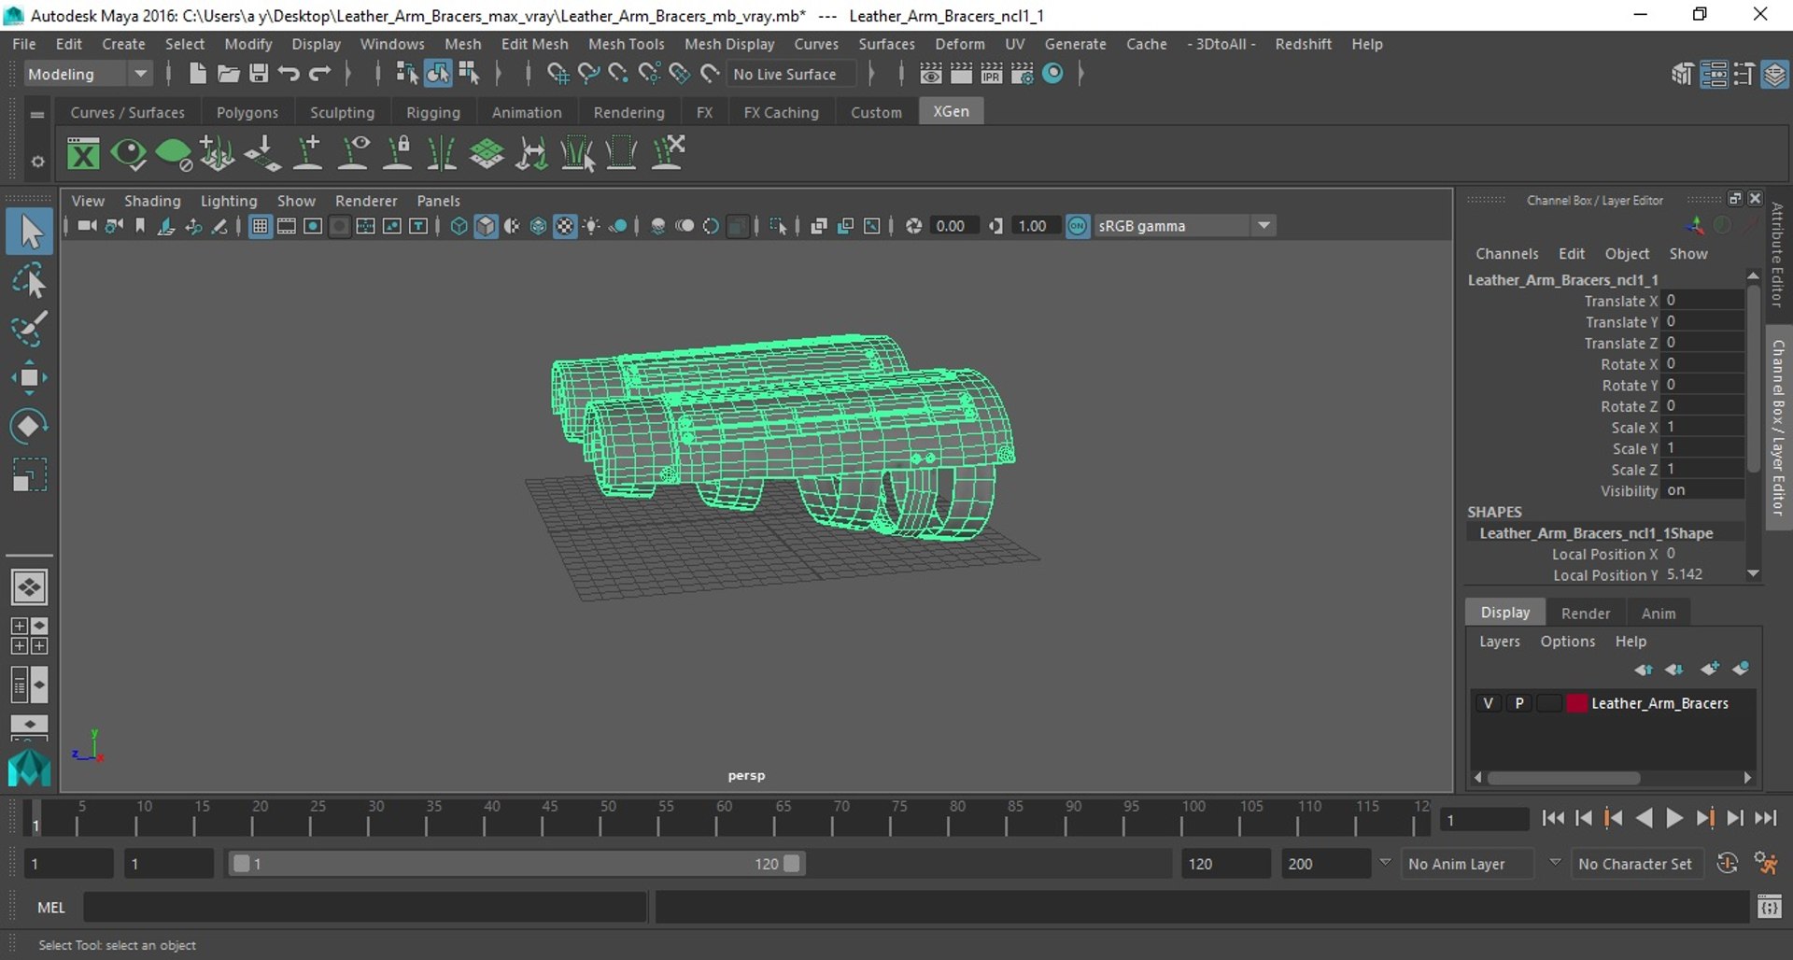This screenshot has height=960, width=1793.
Task: Toggle the V visibility box of Leather_Arm_Bracers layer
Action: pos(1489,703)
